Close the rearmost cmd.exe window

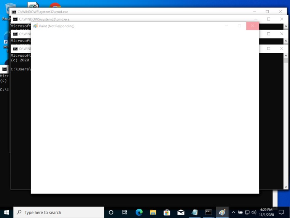pos(280,12)
